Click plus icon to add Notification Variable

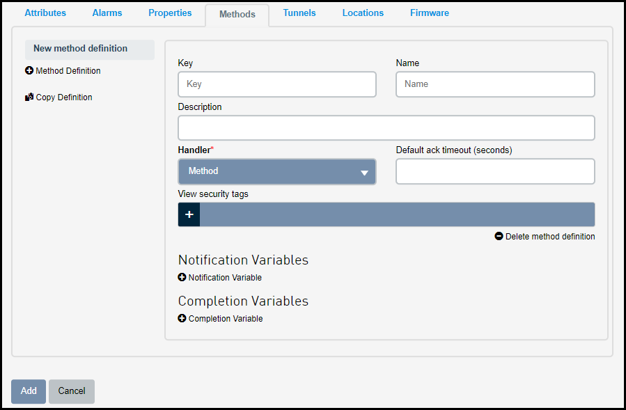click(182, 277)
